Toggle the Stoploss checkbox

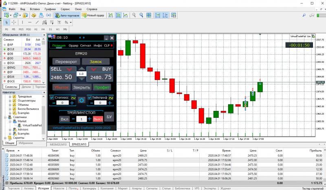click(52, 97)
